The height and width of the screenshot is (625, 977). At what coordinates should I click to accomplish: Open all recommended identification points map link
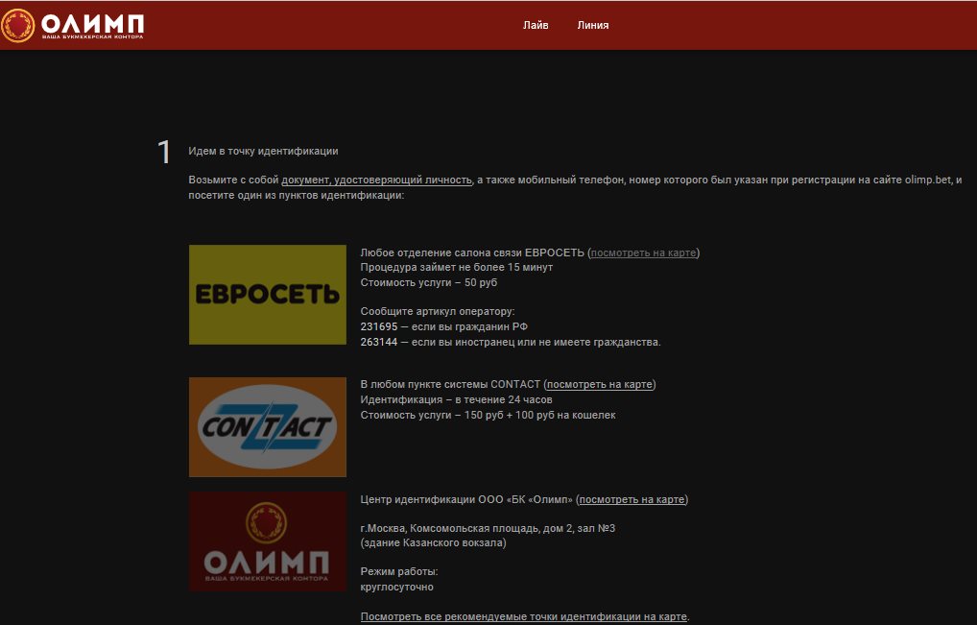tap(523, 616)
